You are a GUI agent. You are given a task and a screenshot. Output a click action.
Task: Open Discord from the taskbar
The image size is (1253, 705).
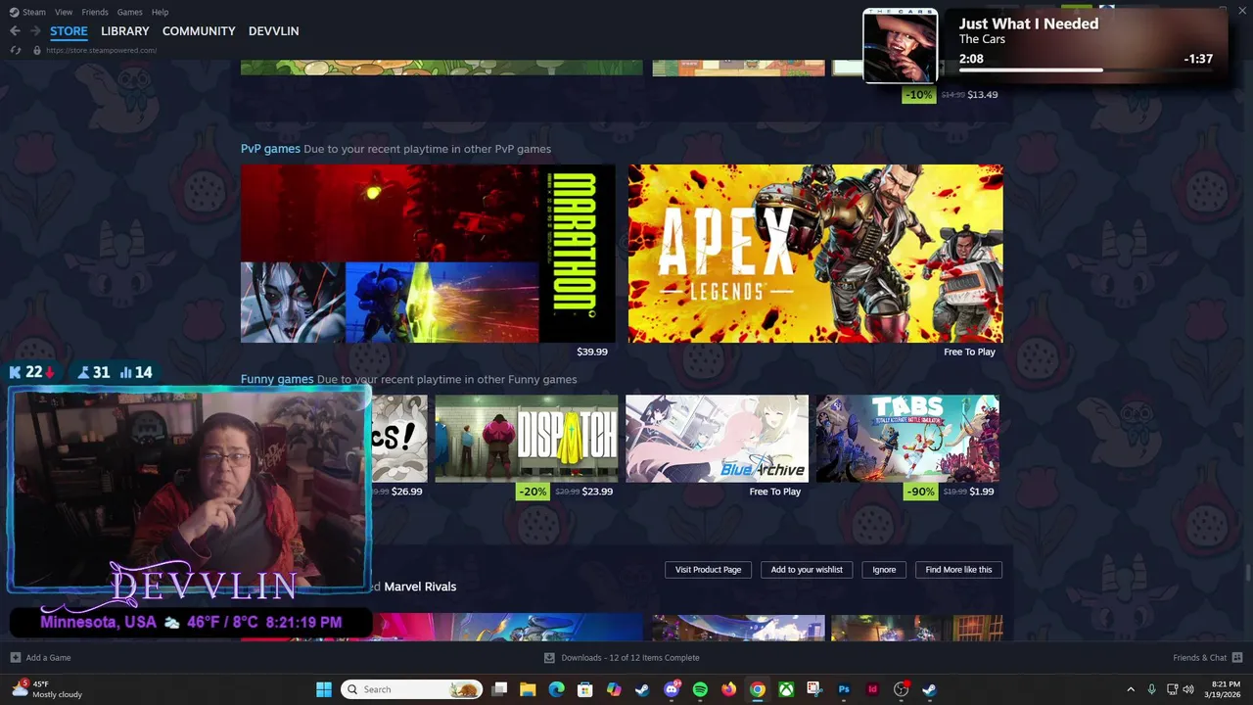coord(672,689)
